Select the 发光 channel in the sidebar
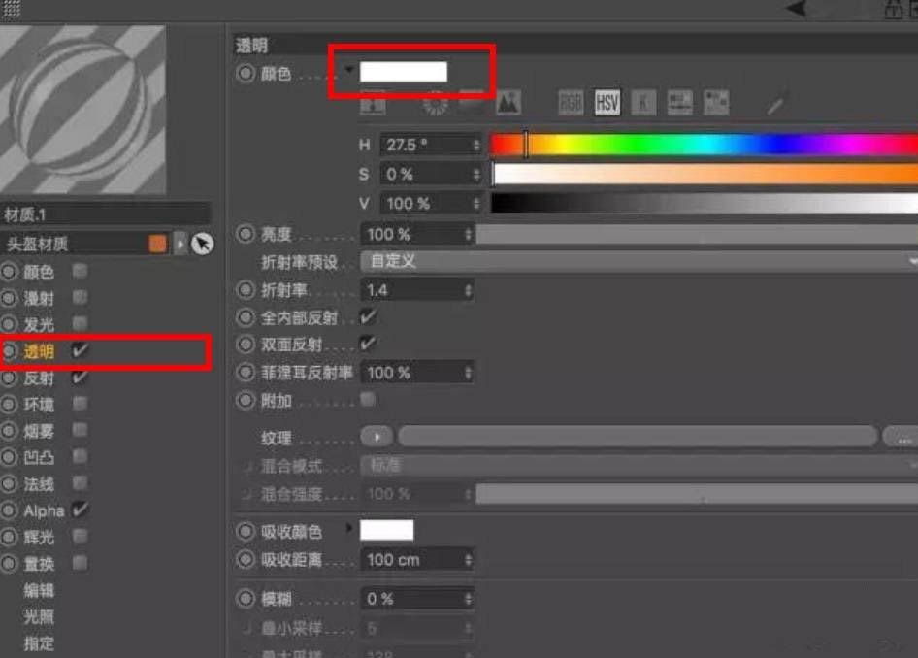 [x=37, y=325]
